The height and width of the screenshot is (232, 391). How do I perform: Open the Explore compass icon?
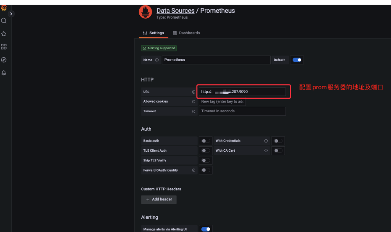[x=4, y=60]
